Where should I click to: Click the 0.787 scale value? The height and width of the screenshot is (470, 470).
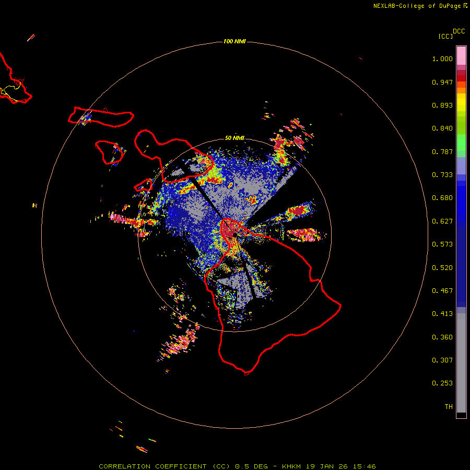click(x=442, y=151)
